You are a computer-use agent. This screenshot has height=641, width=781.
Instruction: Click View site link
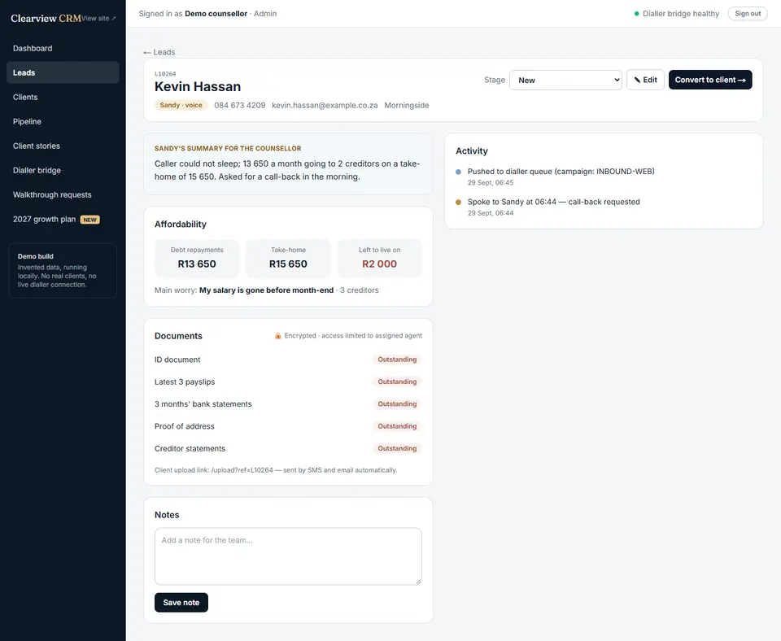click(98, 19)
